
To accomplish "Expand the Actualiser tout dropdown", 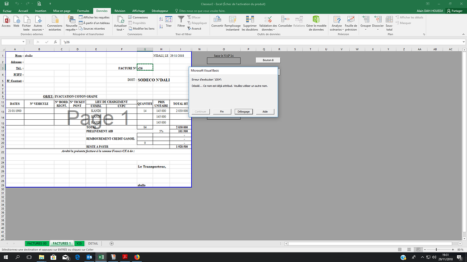I will click(x=120, y=29).
